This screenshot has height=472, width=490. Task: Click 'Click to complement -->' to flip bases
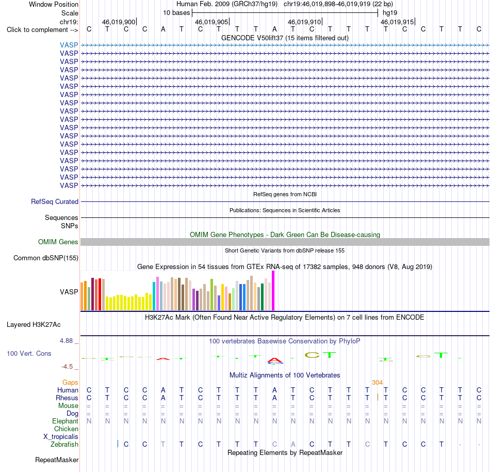[42, 30]
